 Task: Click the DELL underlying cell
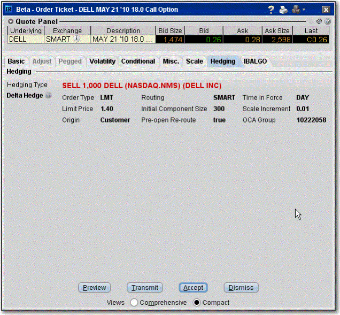pos(26,40)
